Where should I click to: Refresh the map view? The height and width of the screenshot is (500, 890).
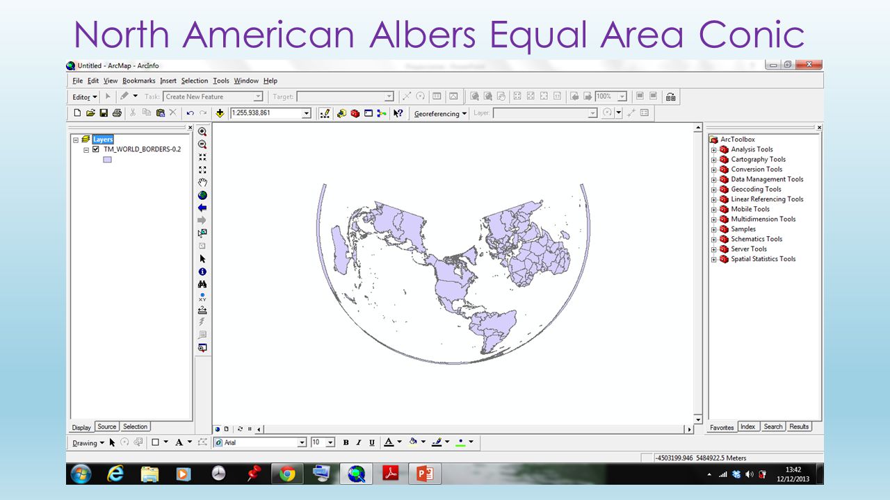click(241, 429)
